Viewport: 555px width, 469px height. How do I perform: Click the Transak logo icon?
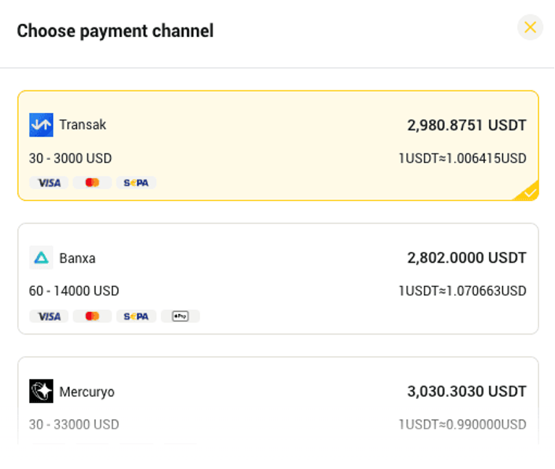[41, 125]
